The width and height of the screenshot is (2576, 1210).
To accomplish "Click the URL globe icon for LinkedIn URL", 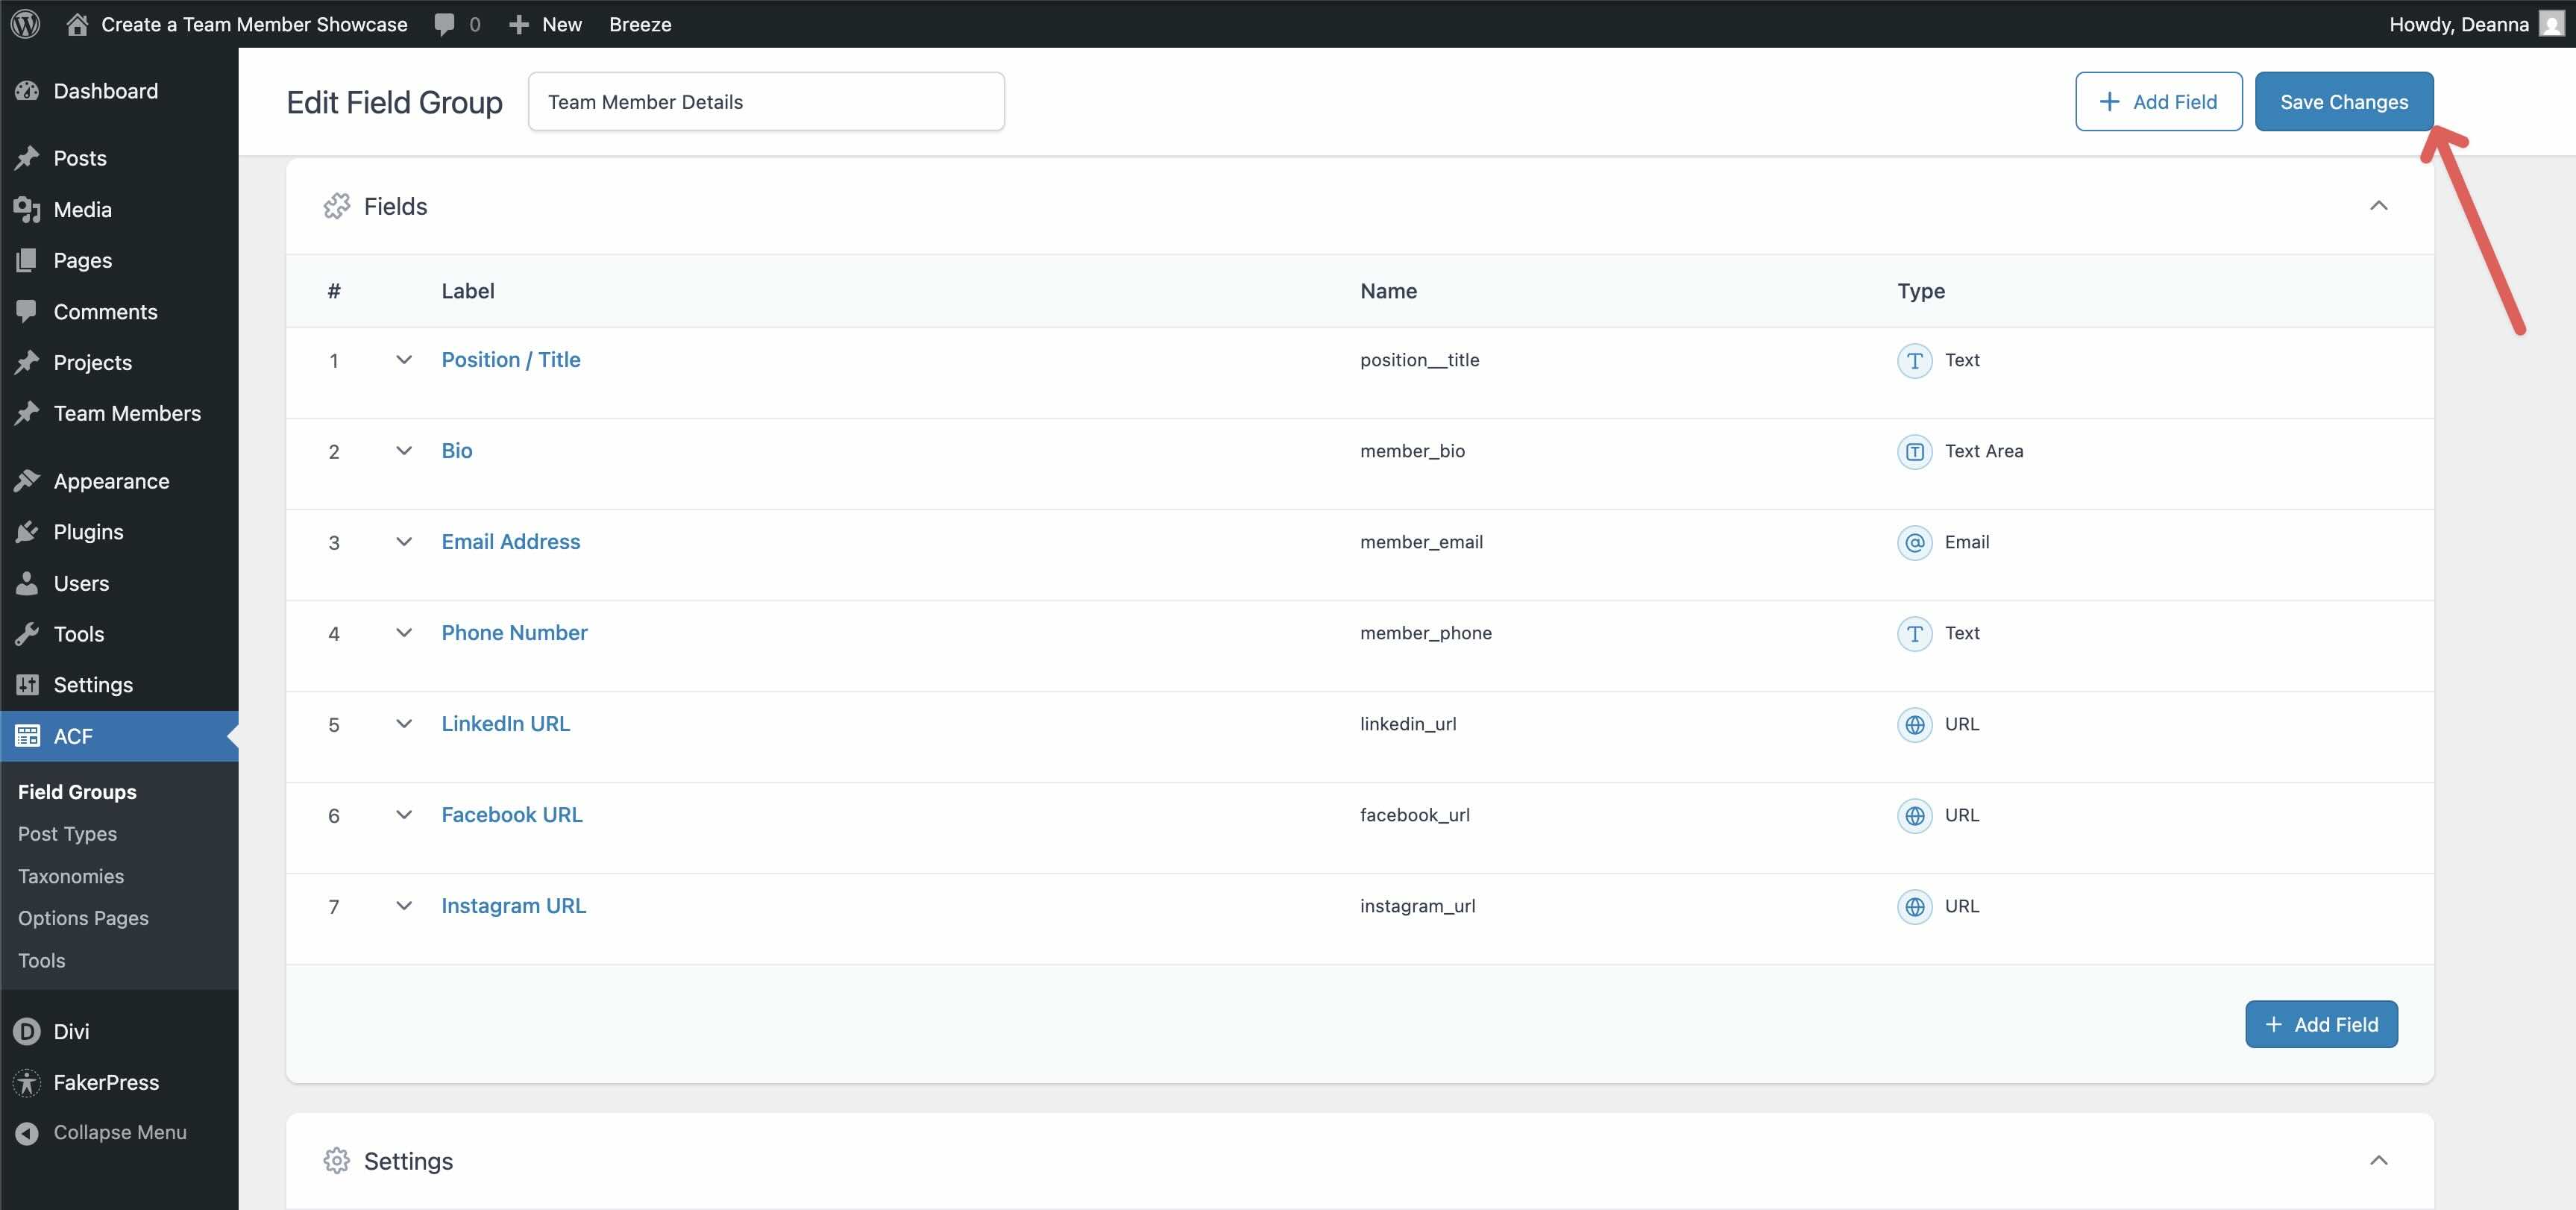I will tap(1915, 724).
